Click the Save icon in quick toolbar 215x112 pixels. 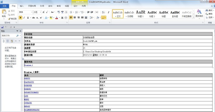tap(2, 27)
